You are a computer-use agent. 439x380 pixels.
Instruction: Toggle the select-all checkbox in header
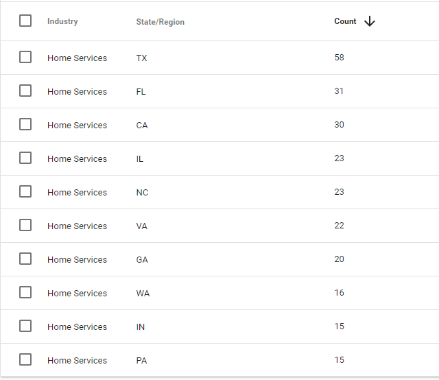pos(25,21)
